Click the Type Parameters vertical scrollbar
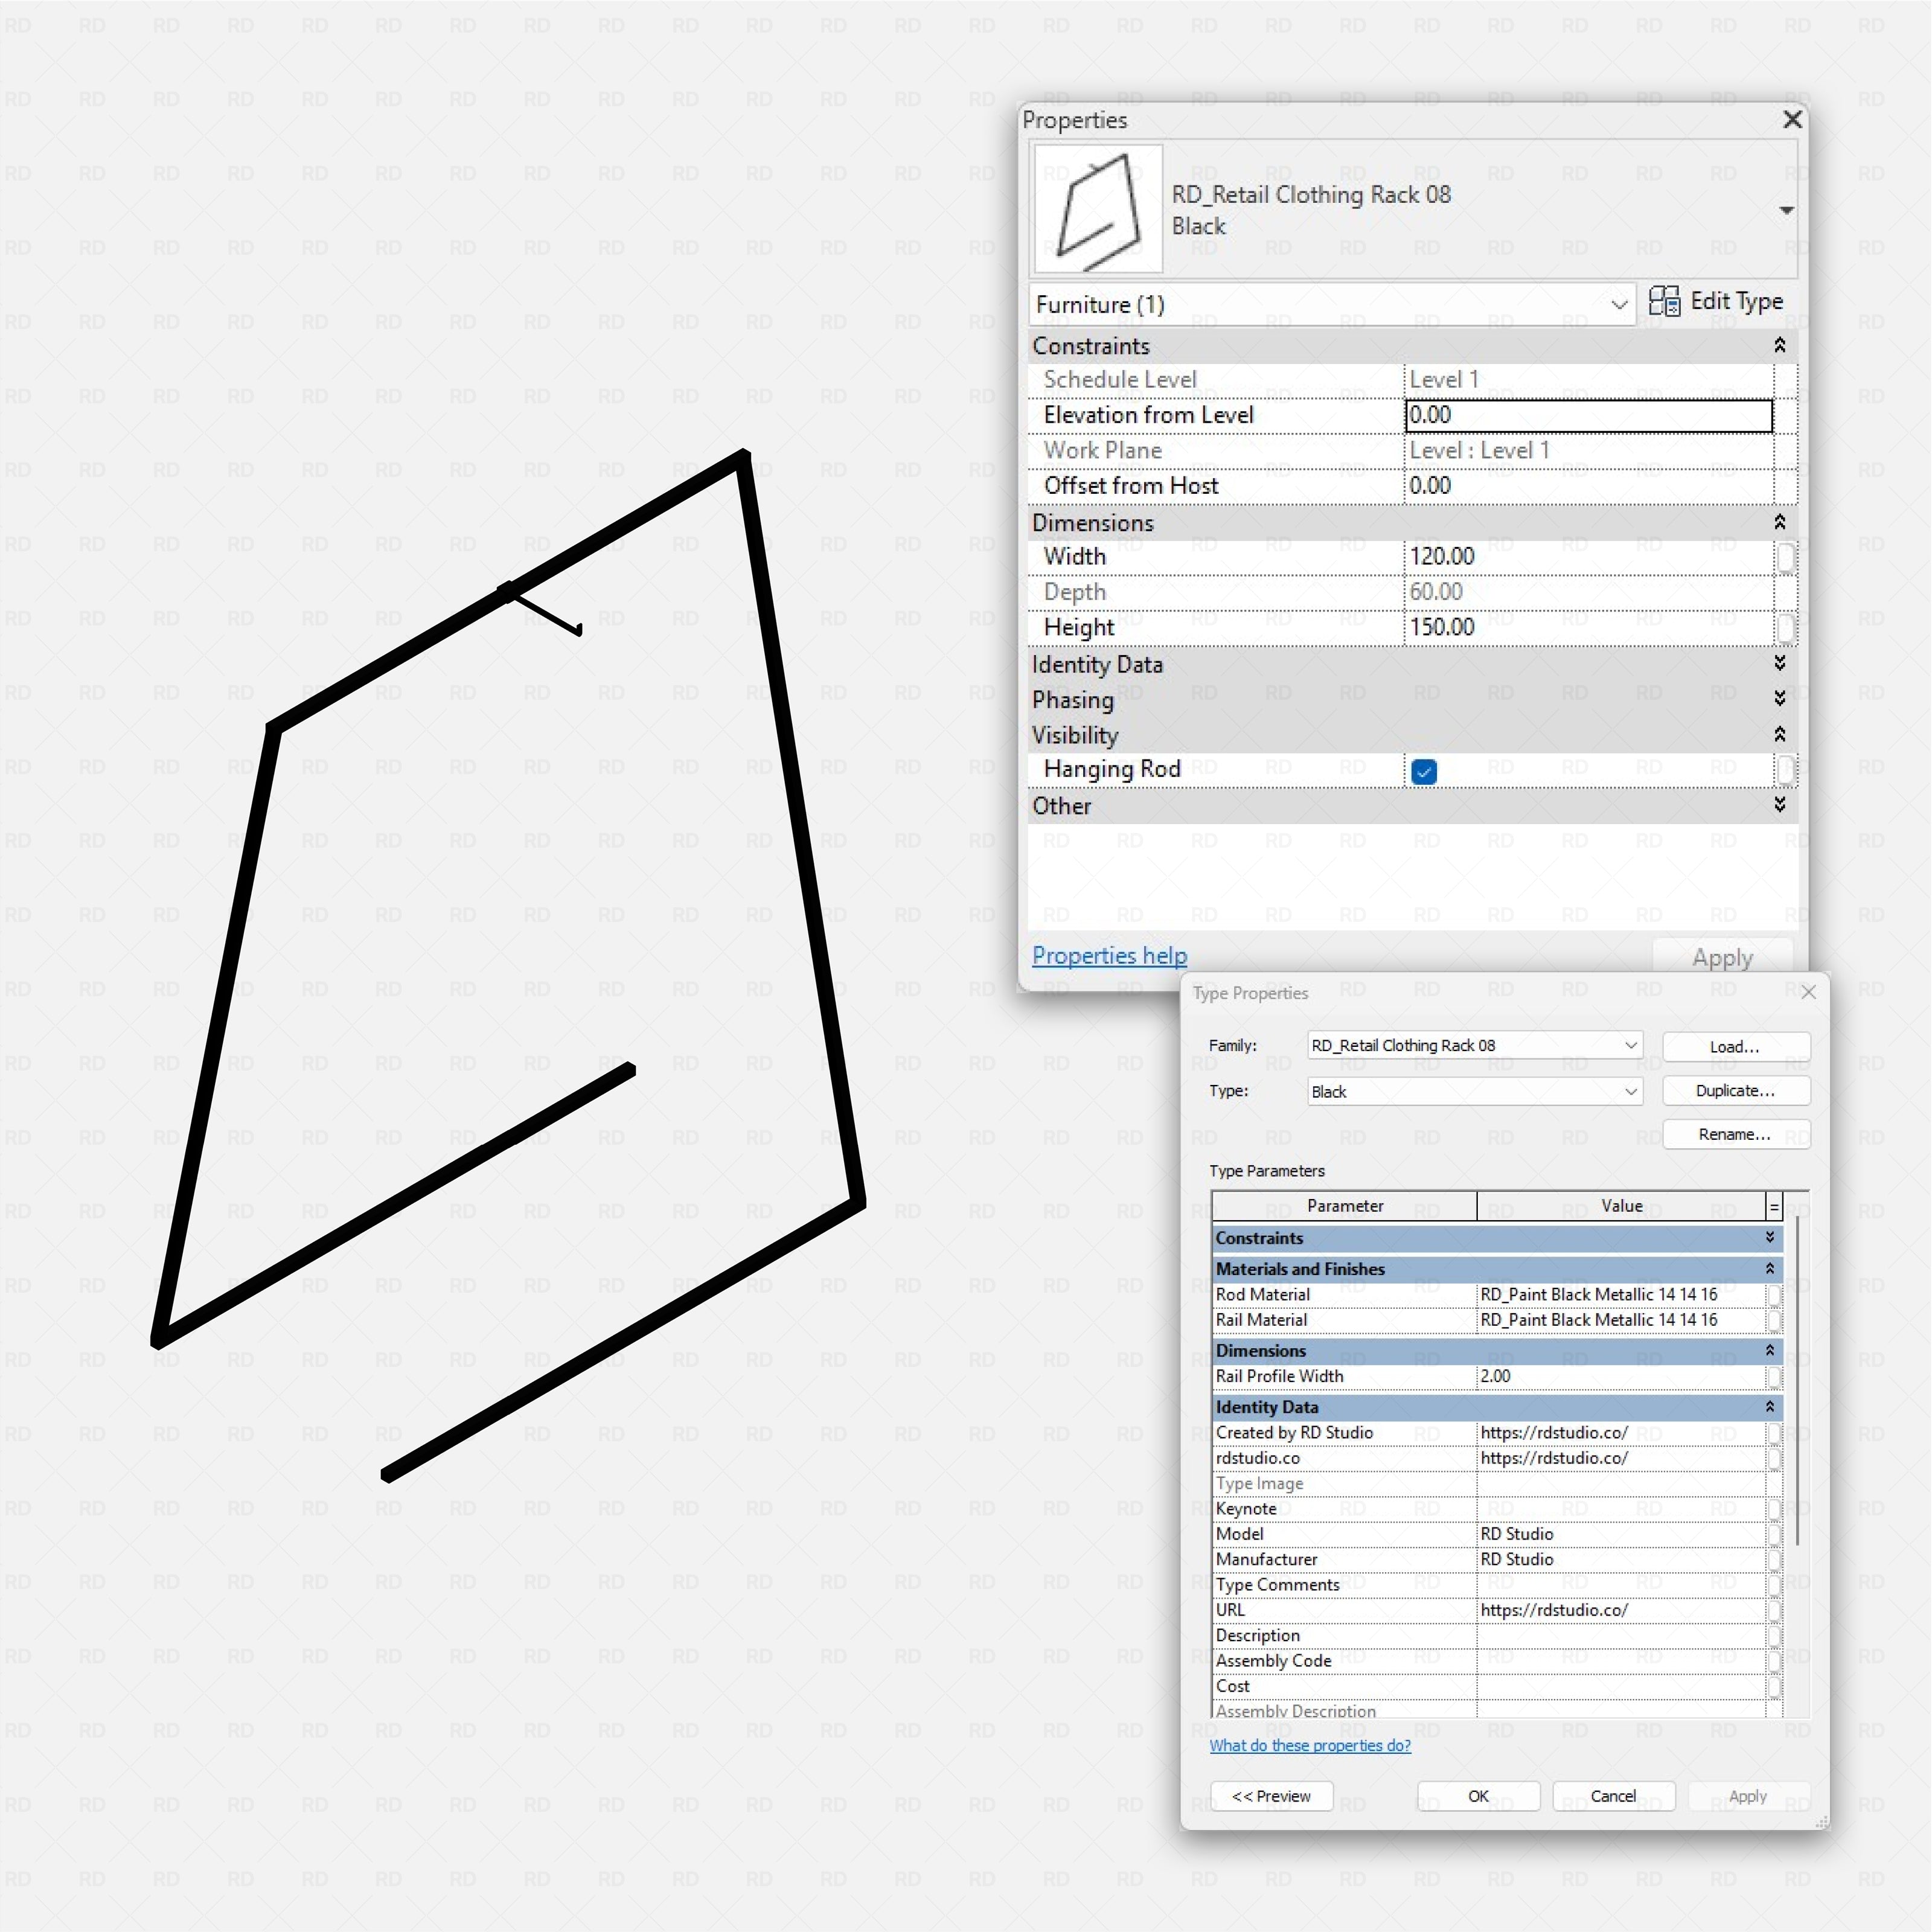This screenshot has width=1932, height=1932. click(1798, 1380)
